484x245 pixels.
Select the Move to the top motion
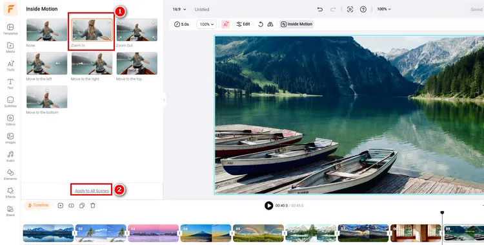click(137, 63)
